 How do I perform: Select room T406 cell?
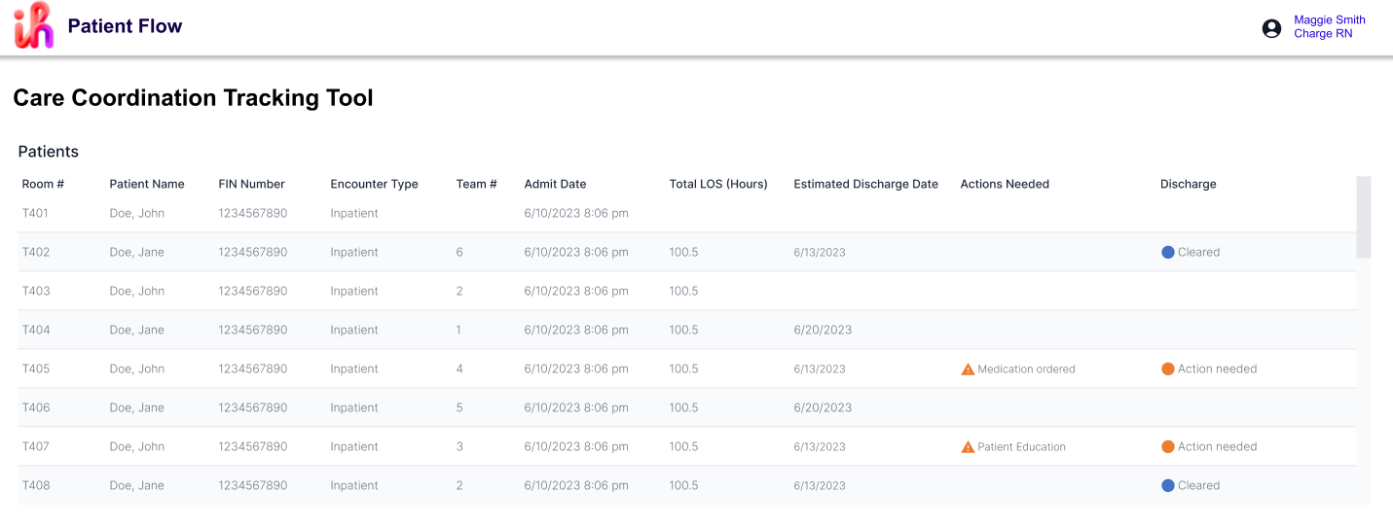35,407
